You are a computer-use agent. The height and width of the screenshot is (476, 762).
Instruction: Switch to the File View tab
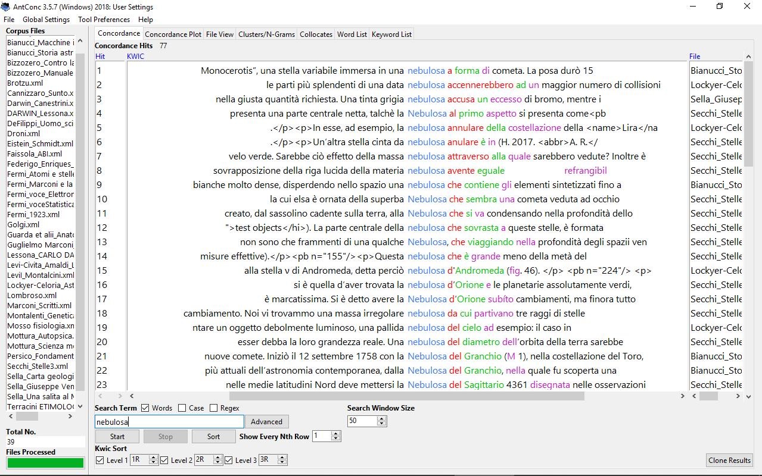pos(220,35)
